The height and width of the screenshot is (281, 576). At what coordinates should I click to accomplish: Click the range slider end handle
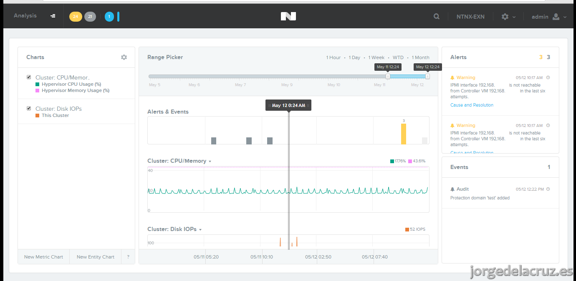[427, 76]
